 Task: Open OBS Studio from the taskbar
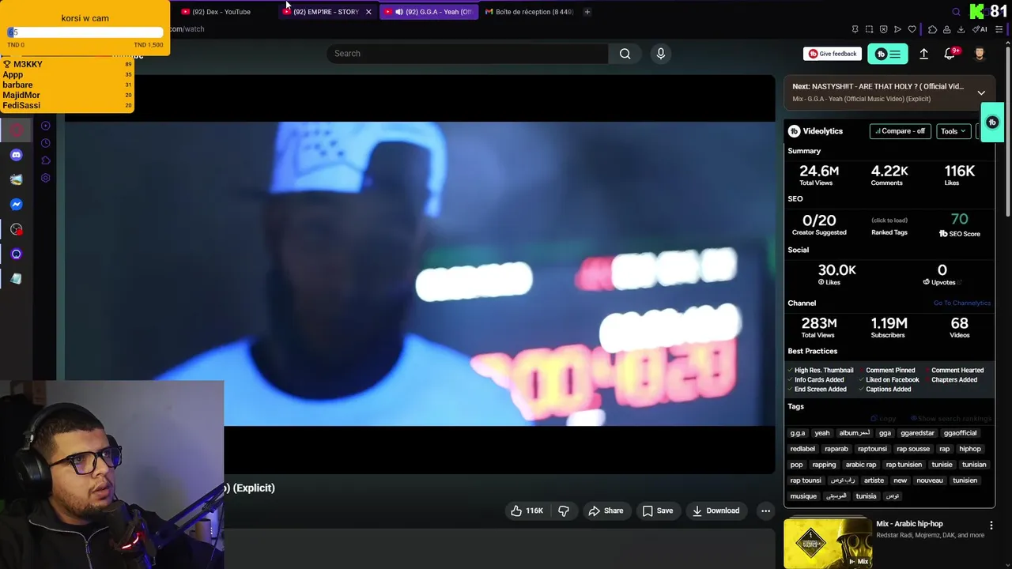point(17,229)
